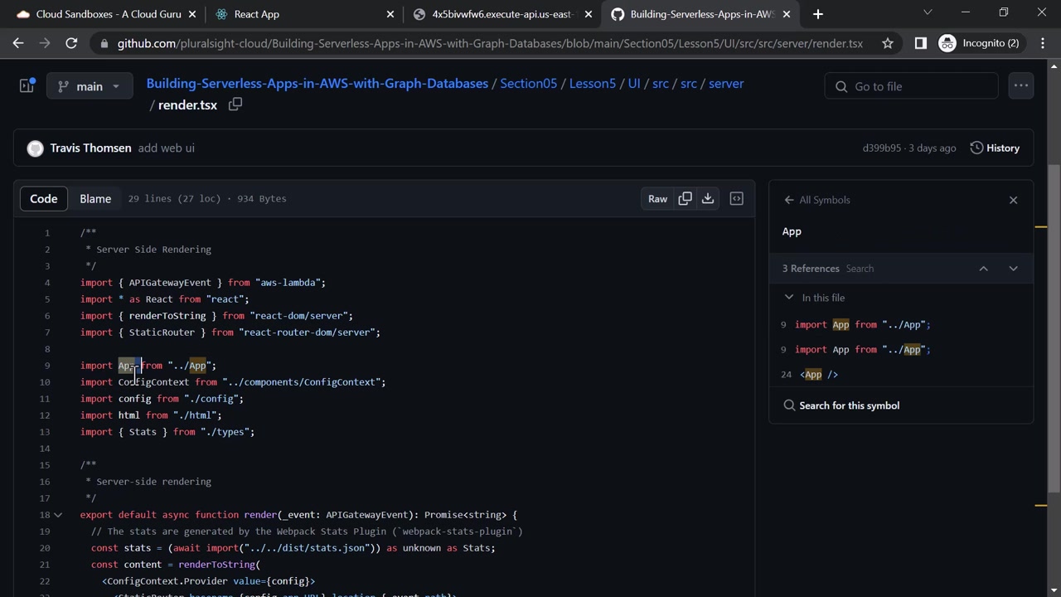Switch to the Blame view
Viewport: 1061px width, 597px height.
[95, 198]
